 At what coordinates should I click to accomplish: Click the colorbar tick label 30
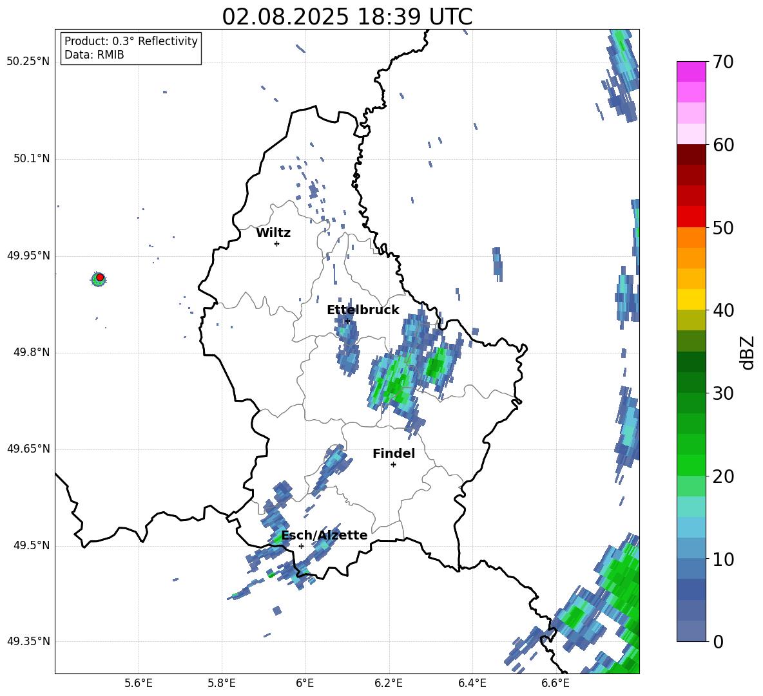723,393
